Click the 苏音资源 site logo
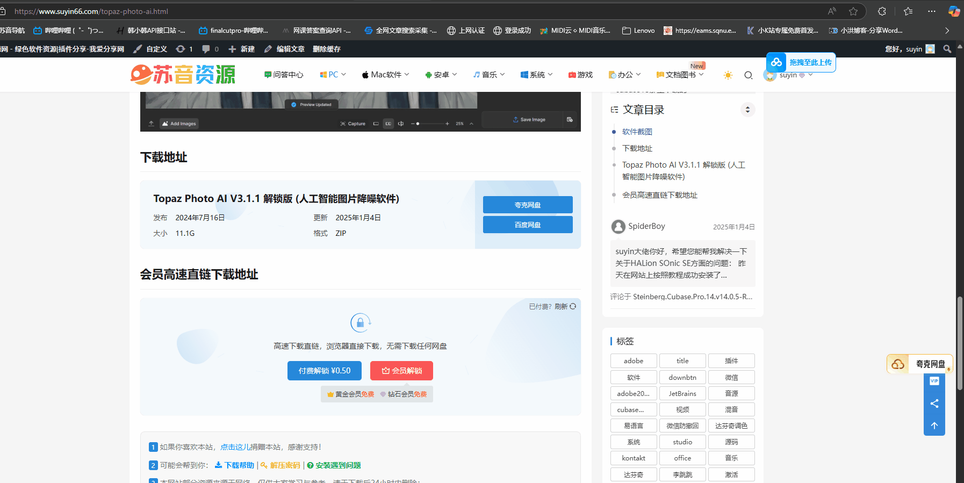964x483 pixels. click(183, 75)
